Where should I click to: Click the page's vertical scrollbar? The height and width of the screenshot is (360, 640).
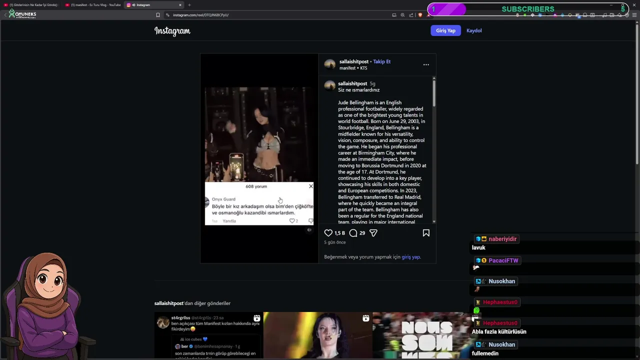pos(636,95)
